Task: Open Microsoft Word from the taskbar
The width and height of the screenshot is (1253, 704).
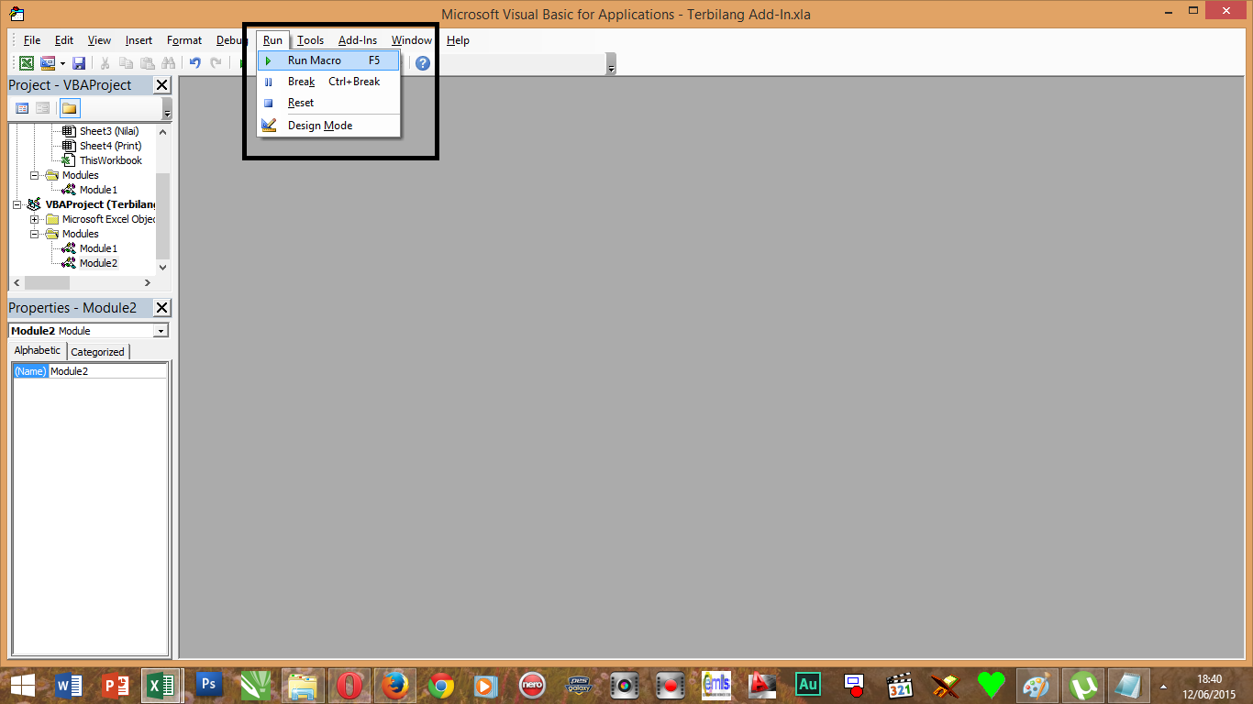Action: (x=69, y=685)
